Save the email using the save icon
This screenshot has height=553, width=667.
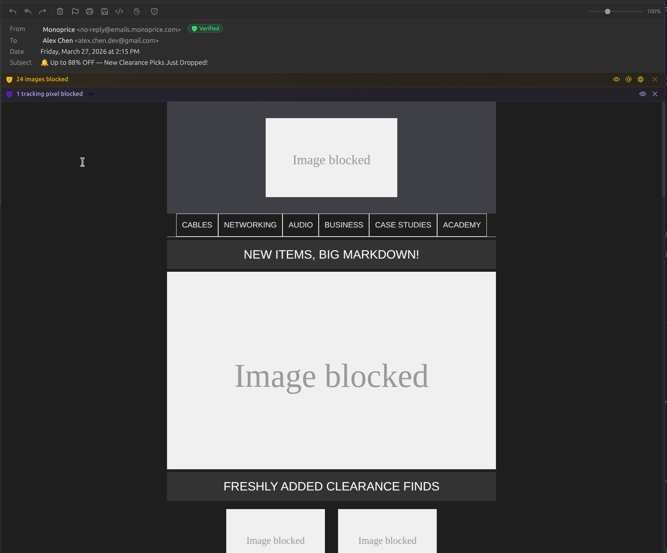[x=105, y=11]
